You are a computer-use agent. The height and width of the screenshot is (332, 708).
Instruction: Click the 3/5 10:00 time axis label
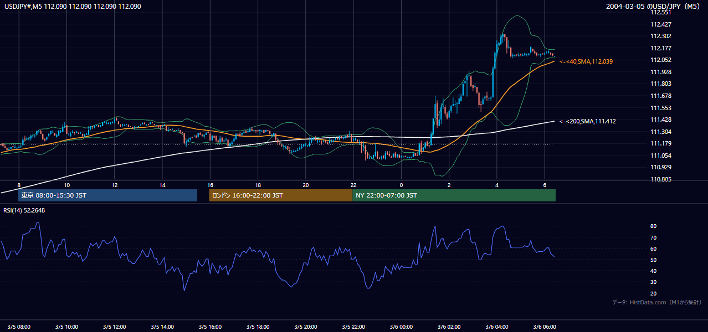66,326
